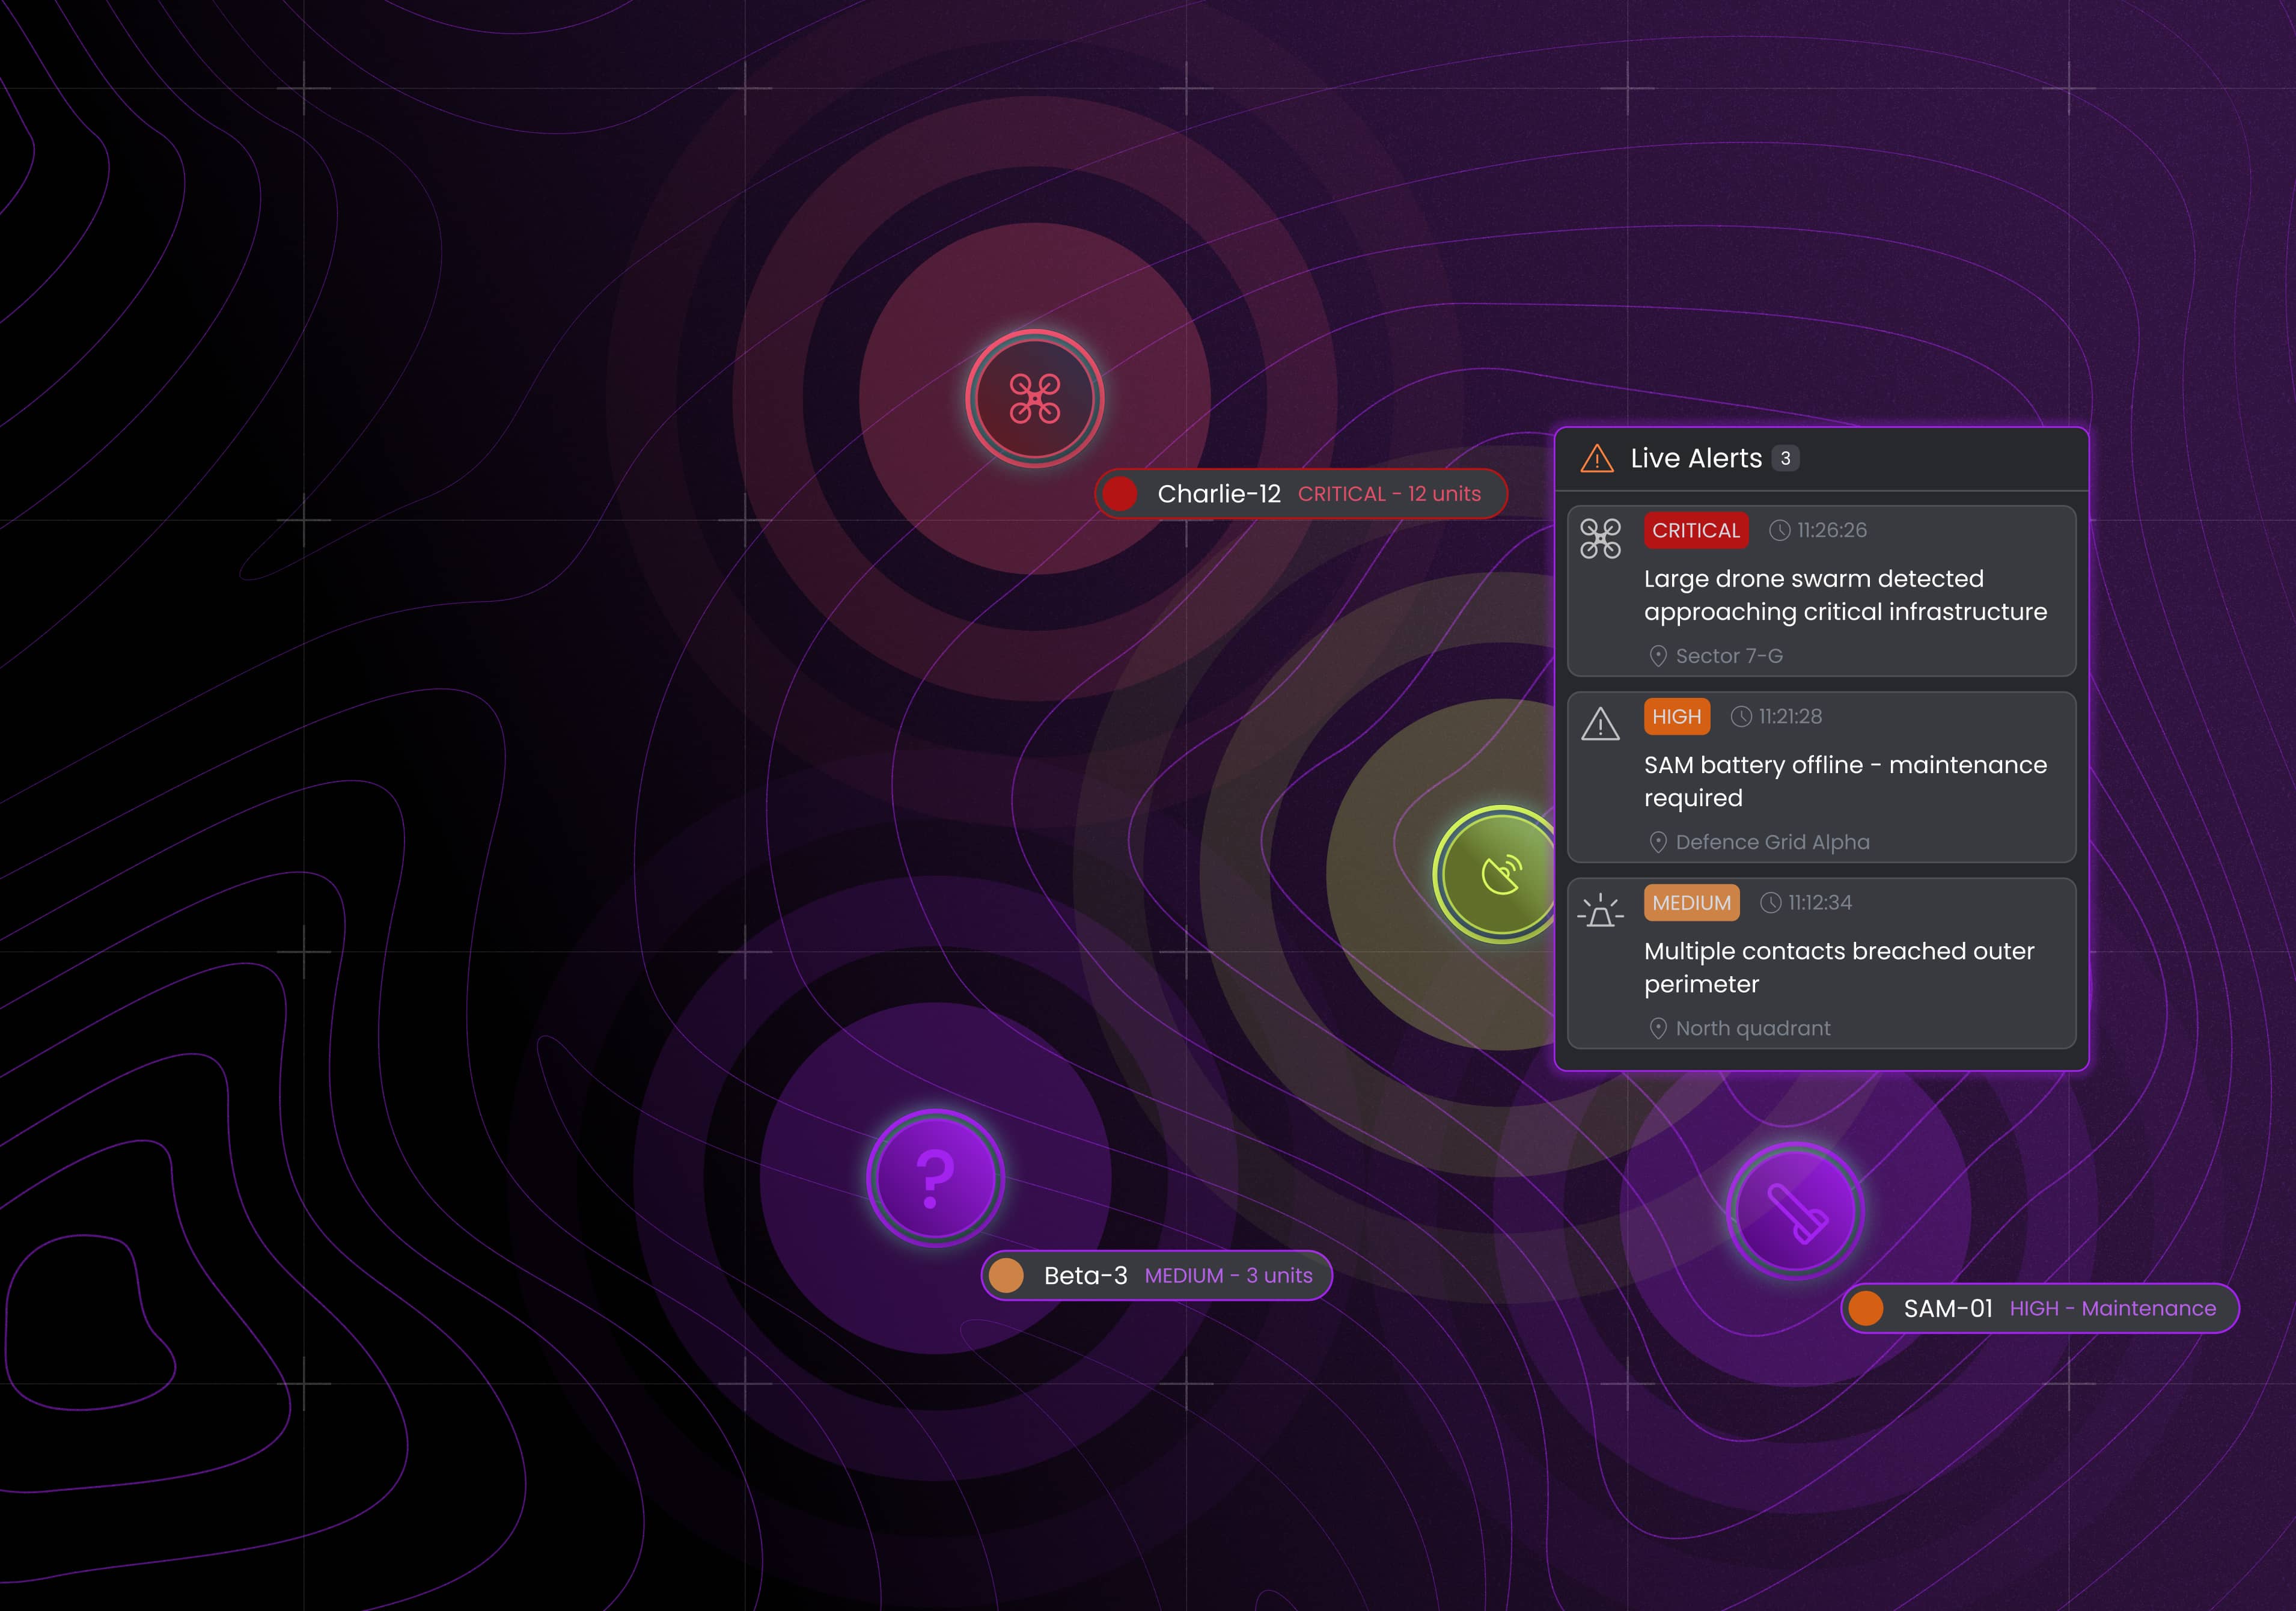The width and height of the screenshot is (2296, 1611).
Task: Open the Defence Grid Alpha location link
Action: tap(1771, 842)
